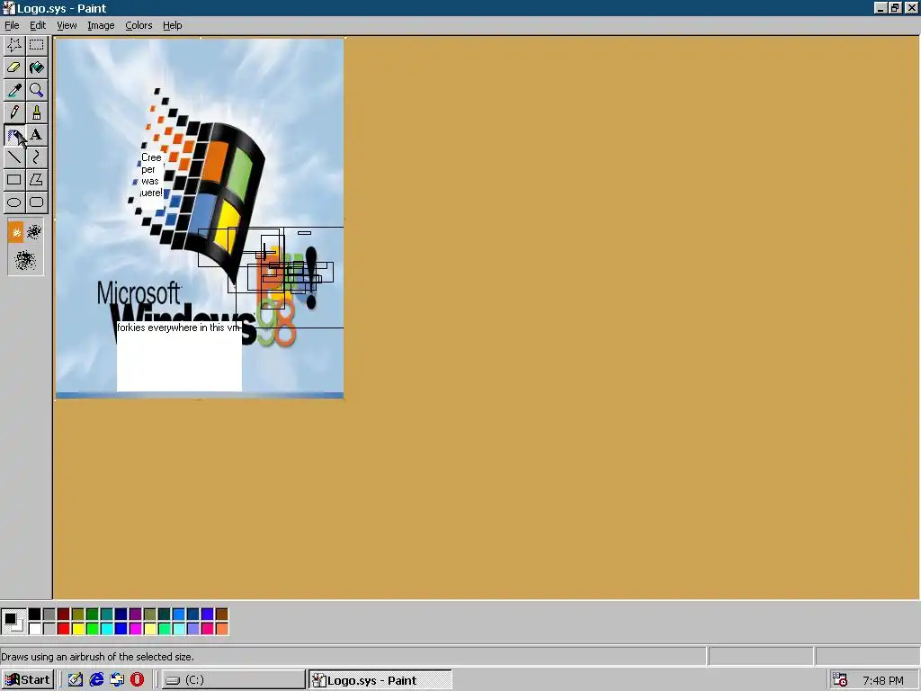The width and height of the screenshot is (921, 691).
Task: Select the Text tool
Action: click(x=36, y=135)
